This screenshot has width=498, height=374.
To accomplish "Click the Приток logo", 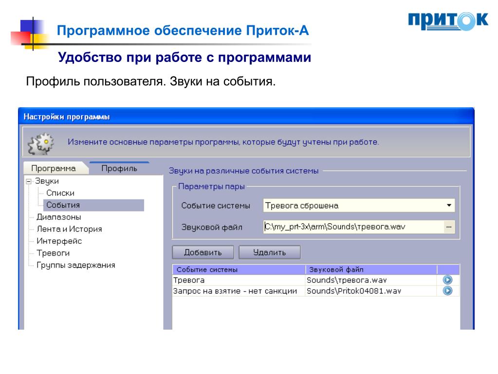I will [448, 21].
